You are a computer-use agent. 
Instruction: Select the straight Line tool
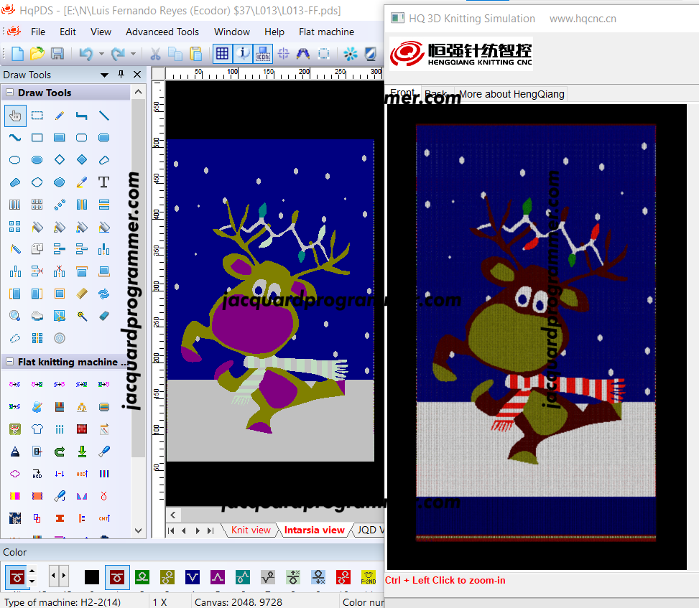[104, 116]
